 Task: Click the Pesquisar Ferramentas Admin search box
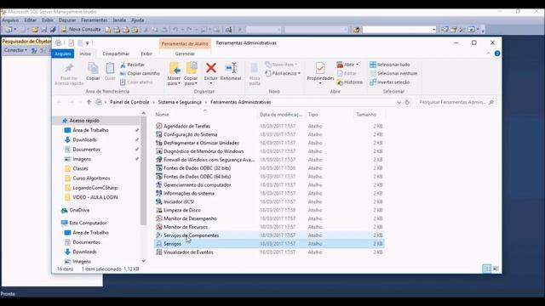click(x=456, y=102)
